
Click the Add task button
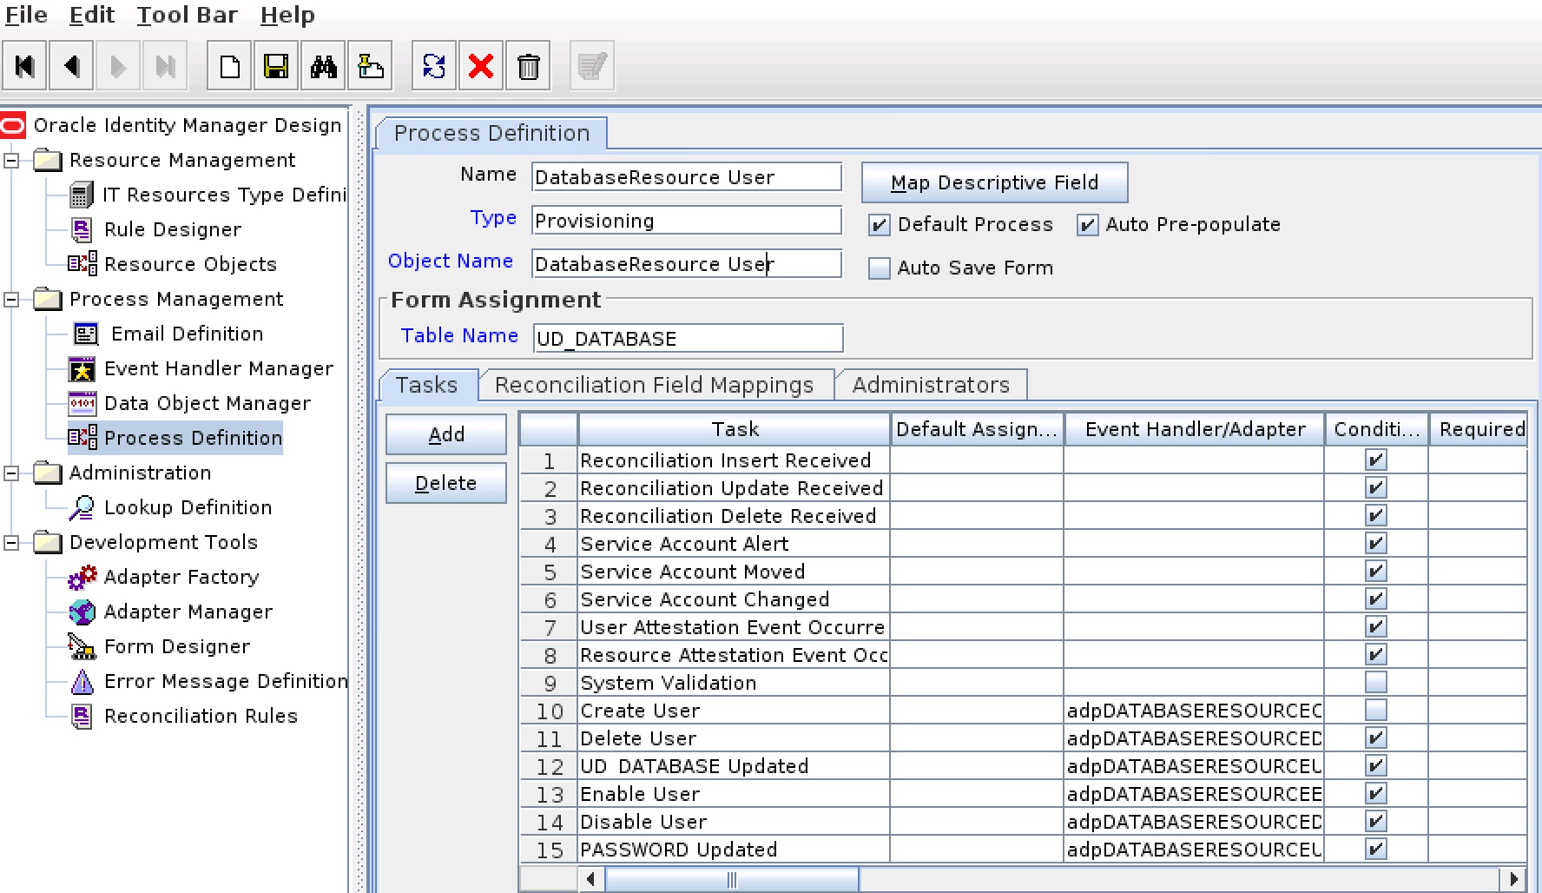pyautogui.click(x=446, y=434)
